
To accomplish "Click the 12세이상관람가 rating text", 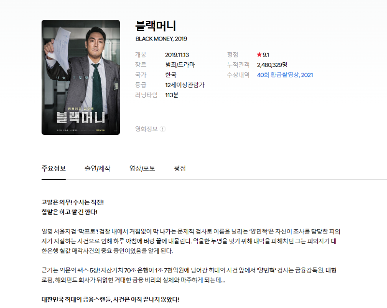I will [185, 85].
